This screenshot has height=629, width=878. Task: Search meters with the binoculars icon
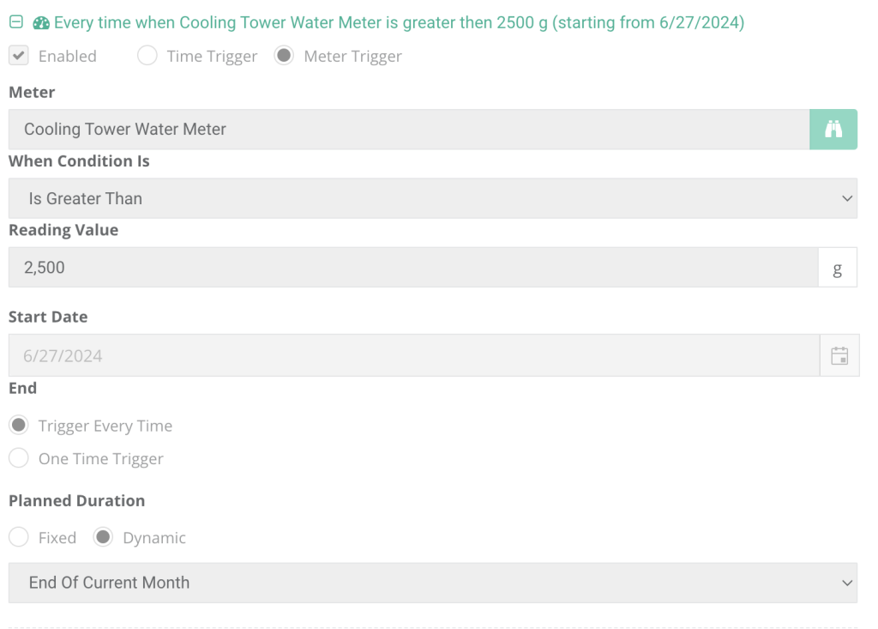point(833,130)
